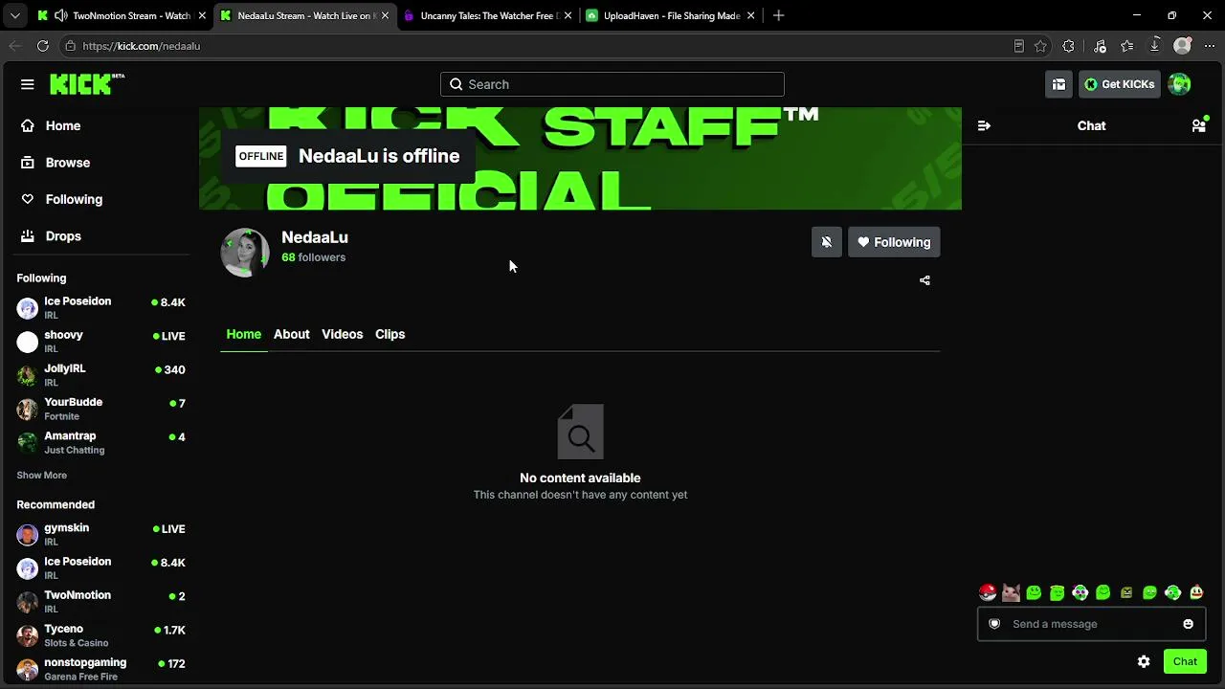The height and width of the screenshot is (689, 1225).
Task: Open browser extensions puzzle icon
Action: (1069, 46)
